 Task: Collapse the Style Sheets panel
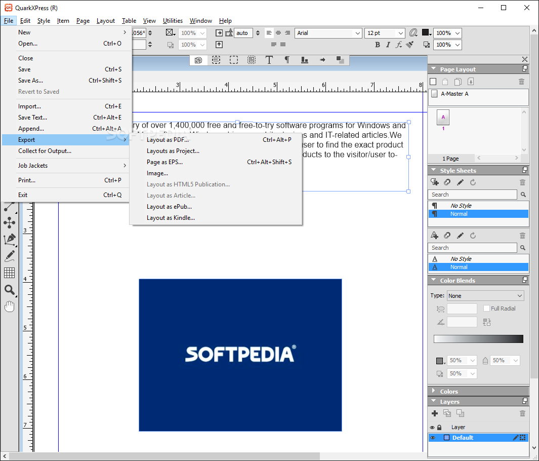point(433,170)
